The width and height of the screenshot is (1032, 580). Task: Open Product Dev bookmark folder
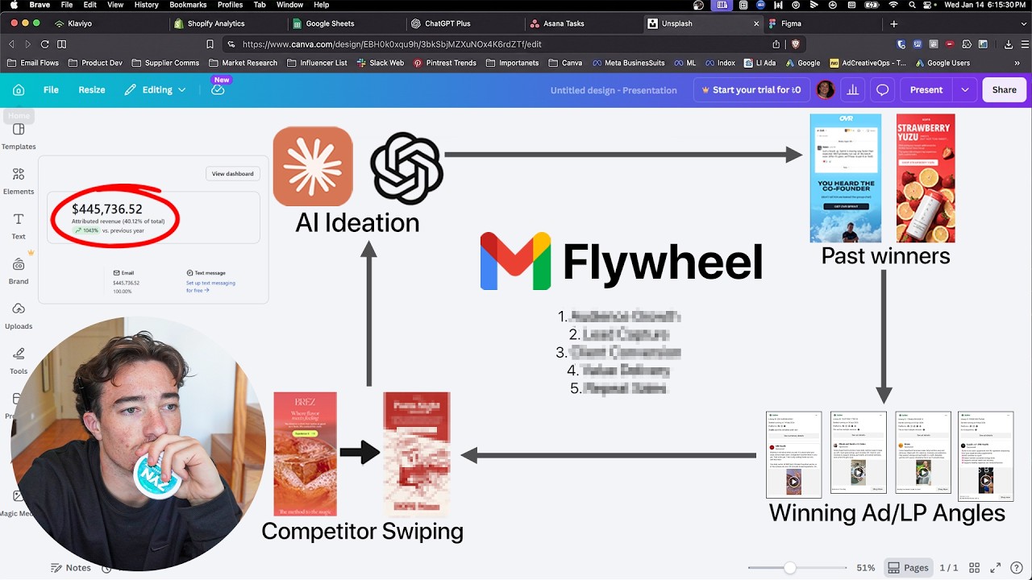[x=96, y=63]
